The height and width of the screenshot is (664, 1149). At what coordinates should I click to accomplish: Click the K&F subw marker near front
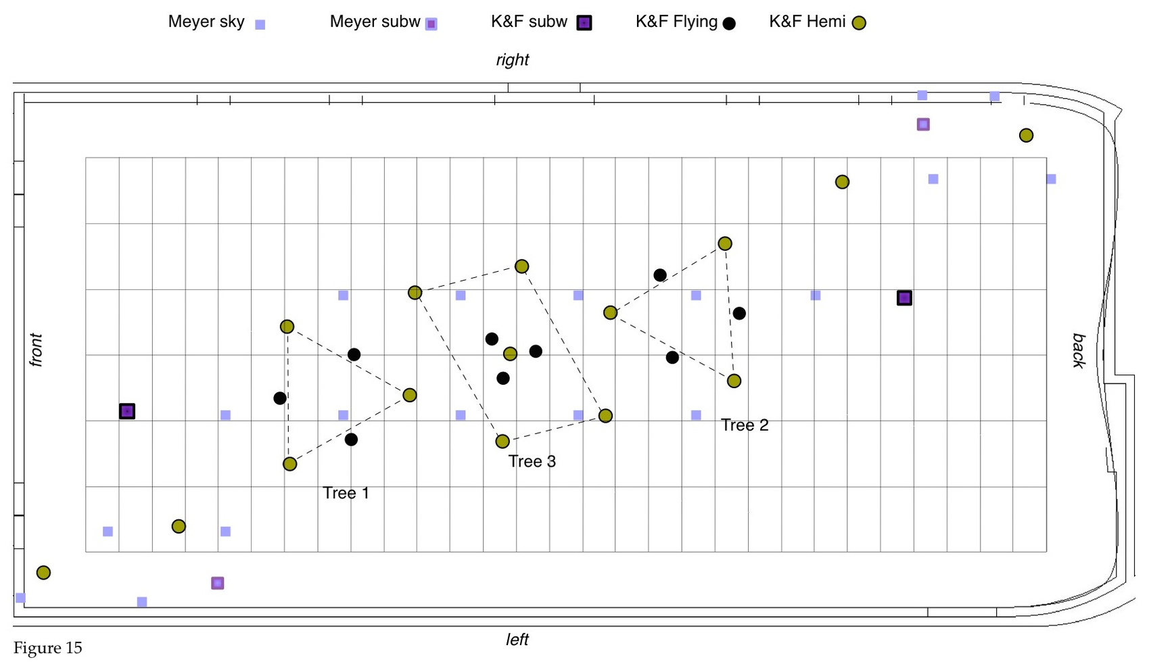[x=127, y=411]
